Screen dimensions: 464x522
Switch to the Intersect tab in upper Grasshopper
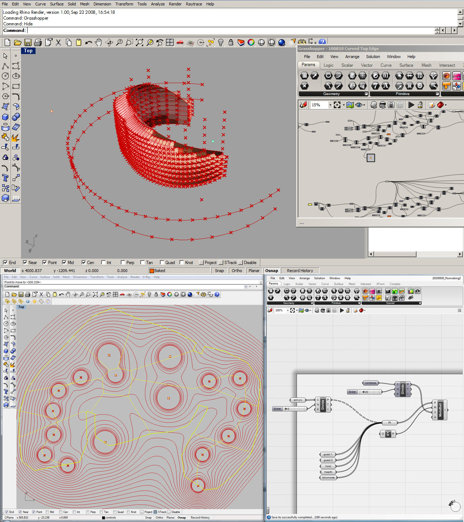(x=447, y=65)
